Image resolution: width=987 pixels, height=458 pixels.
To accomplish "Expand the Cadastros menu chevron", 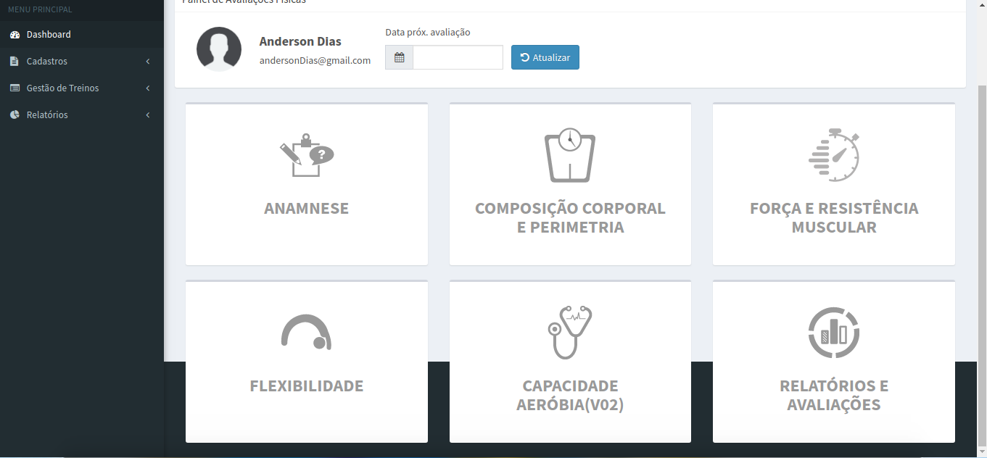I will point(148,62).
